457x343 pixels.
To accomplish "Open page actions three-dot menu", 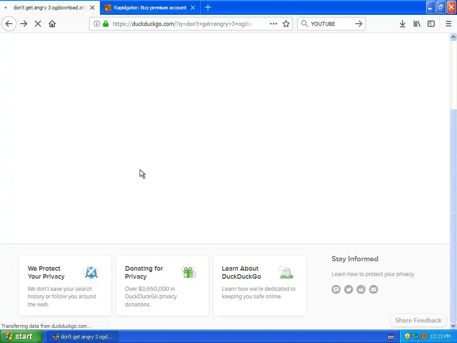I will 274,24.
